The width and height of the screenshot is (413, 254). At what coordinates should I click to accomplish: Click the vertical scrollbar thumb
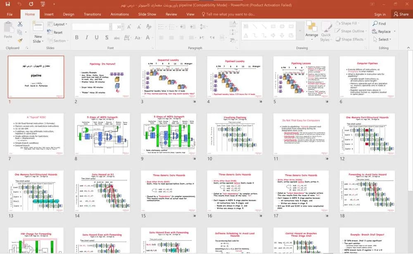410,121
